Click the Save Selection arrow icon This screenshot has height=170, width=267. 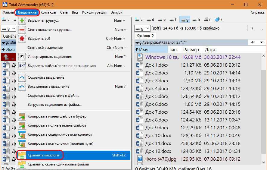point(22,77)
